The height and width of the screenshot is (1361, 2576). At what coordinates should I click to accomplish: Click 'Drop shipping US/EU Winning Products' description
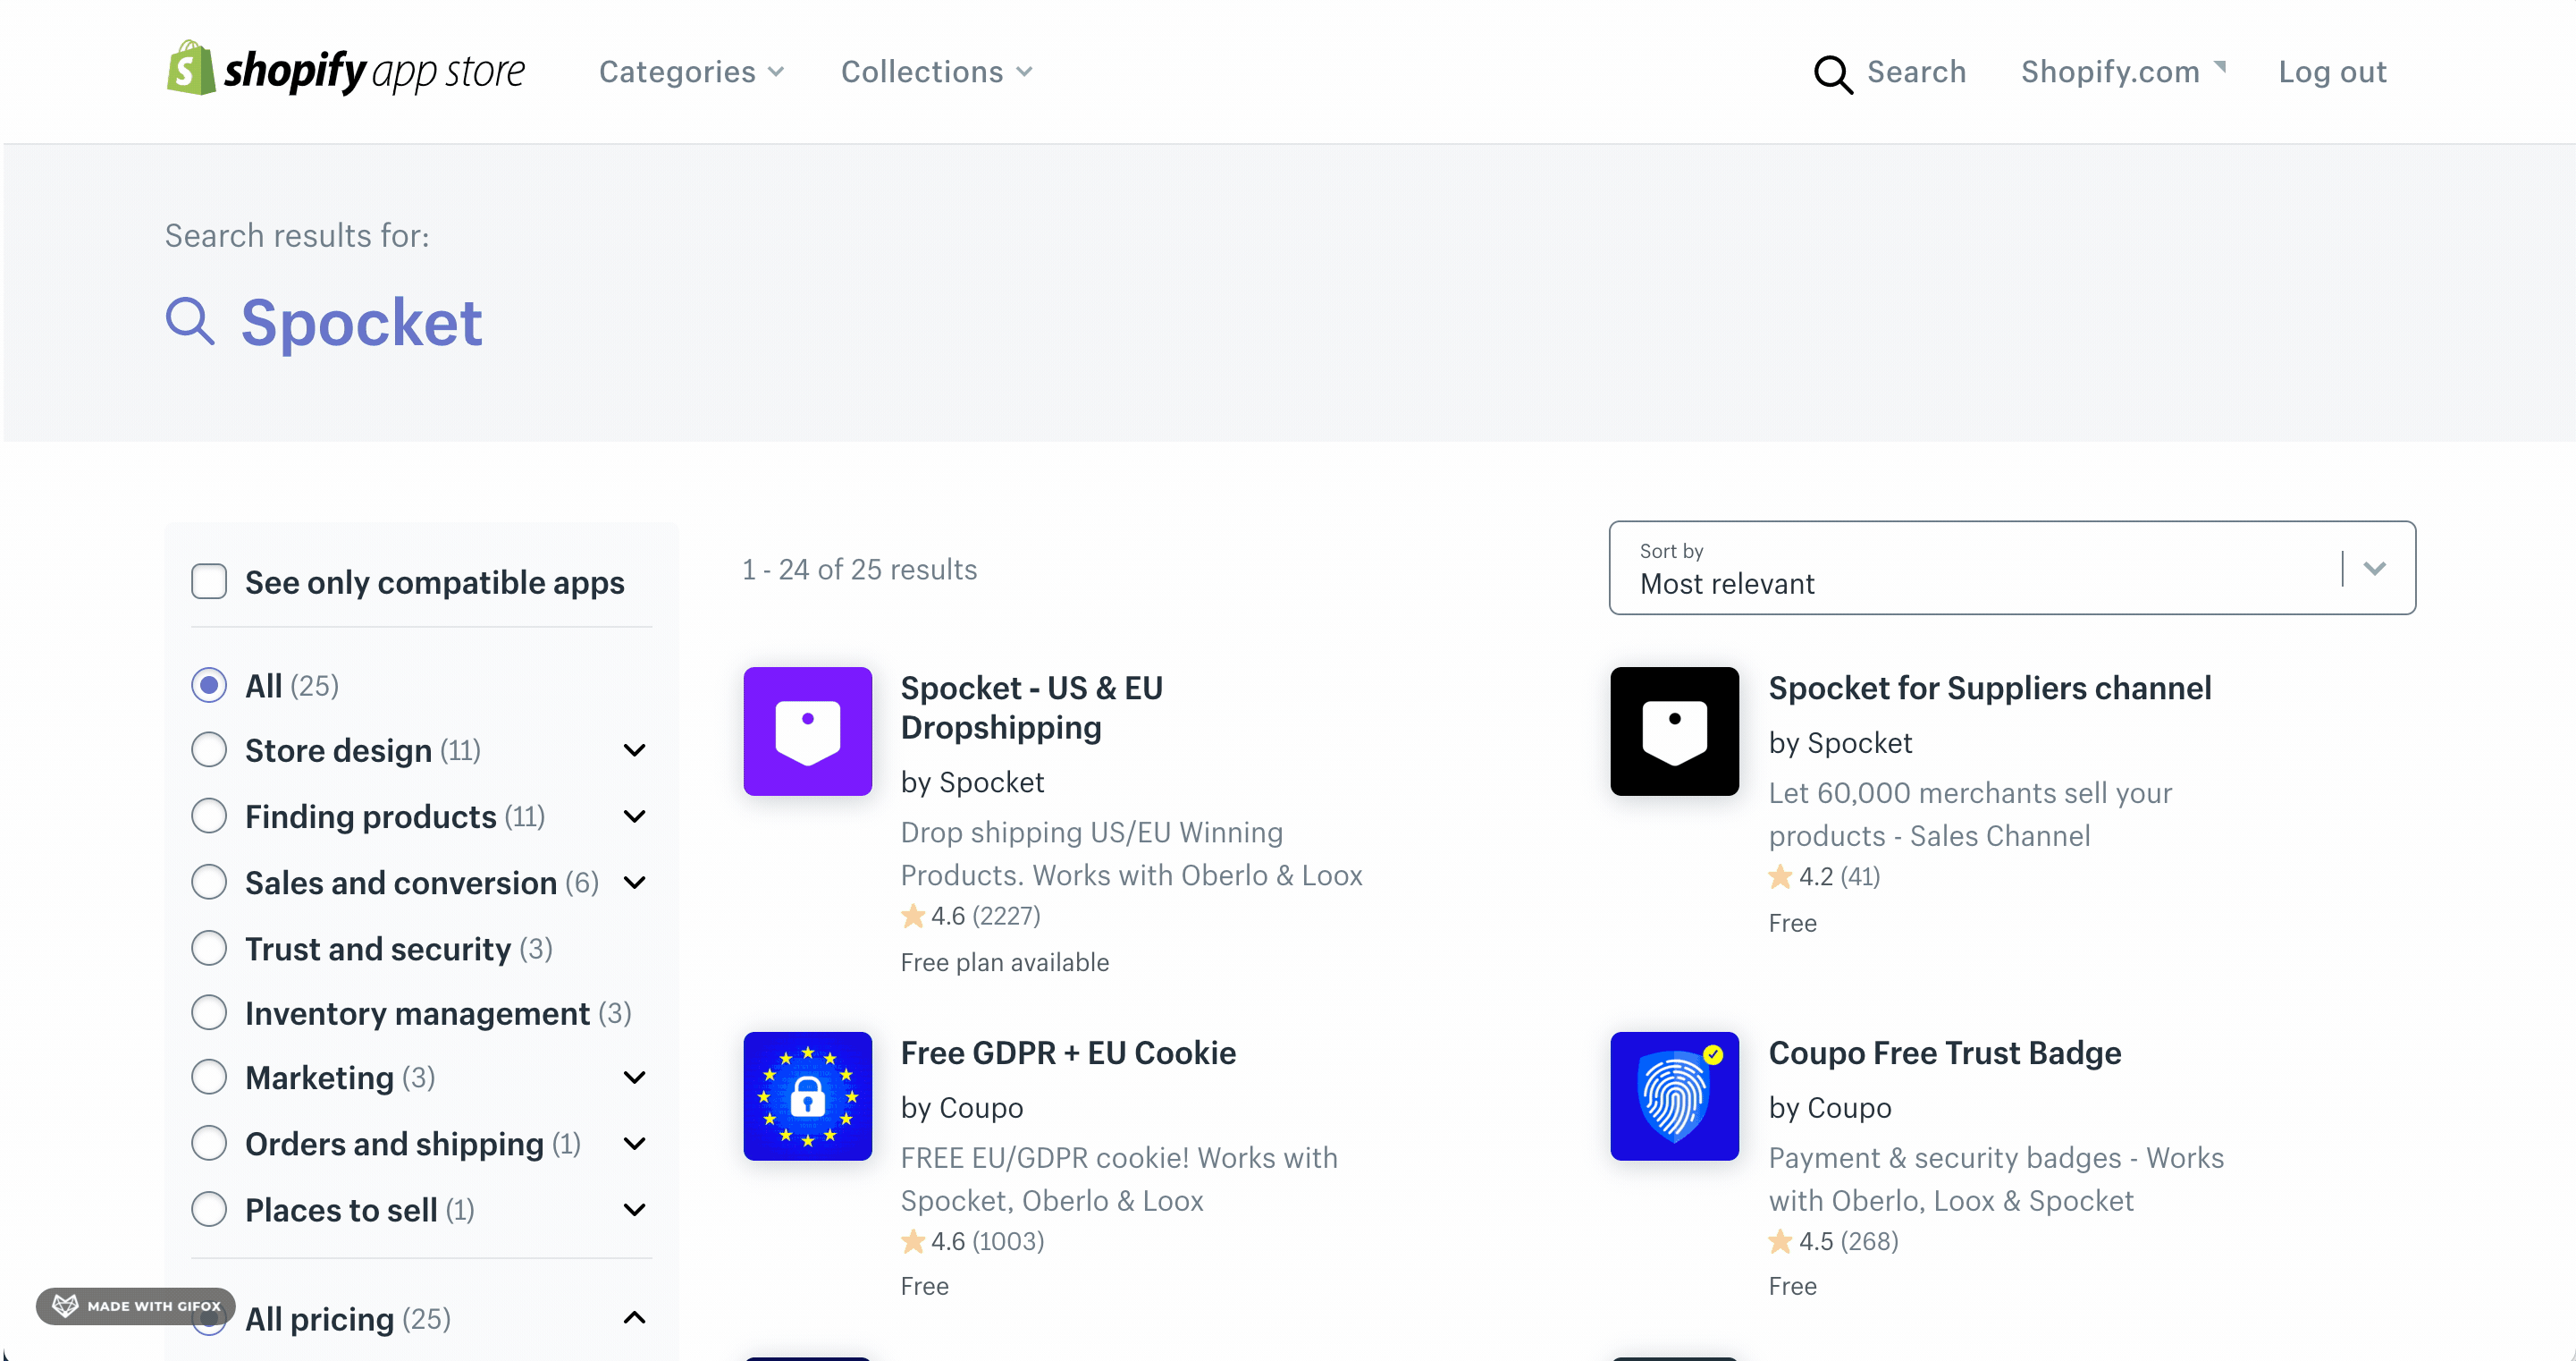(x=1131, y=854)
